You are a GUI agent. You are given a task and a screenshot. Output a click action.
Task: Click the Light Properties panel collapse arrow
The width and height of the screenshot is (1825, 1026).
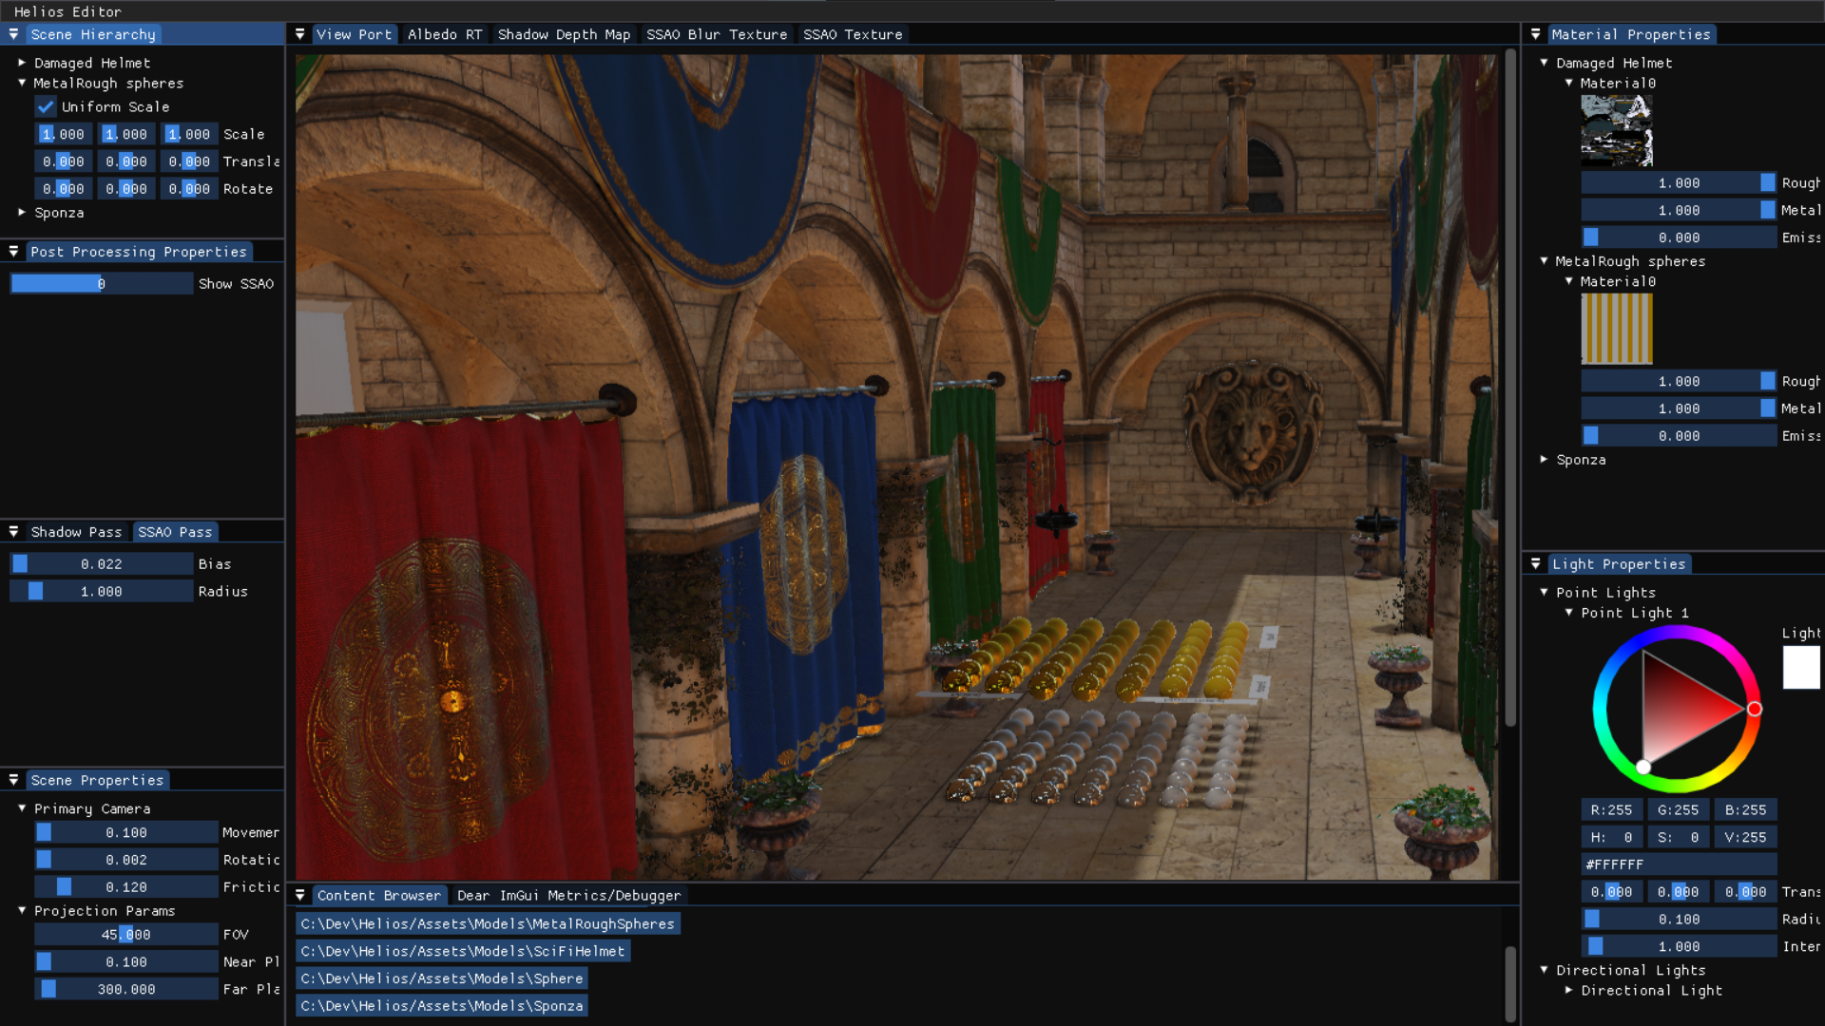(1535, 564)
